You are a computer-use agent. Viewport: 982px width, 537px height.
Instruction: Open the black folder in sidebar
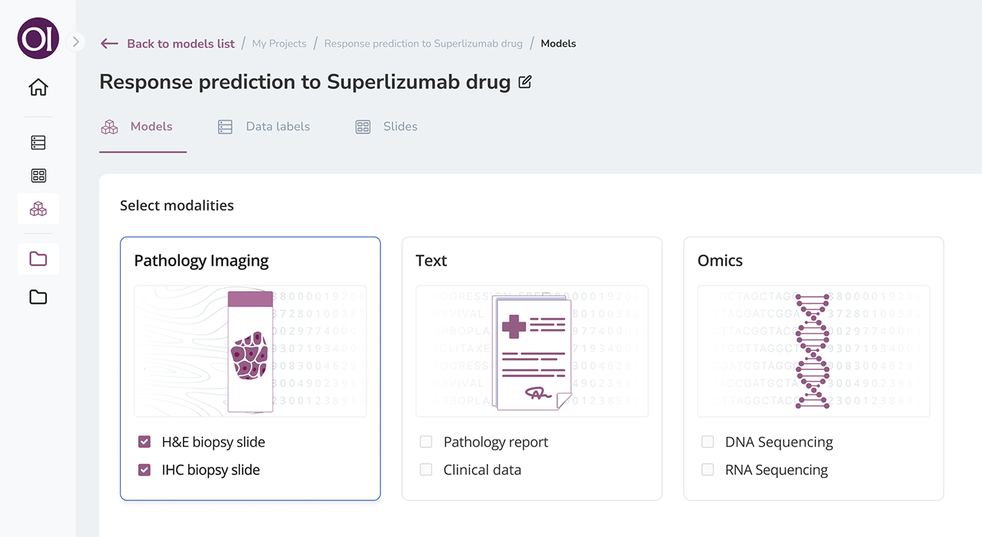pos(38,297)
